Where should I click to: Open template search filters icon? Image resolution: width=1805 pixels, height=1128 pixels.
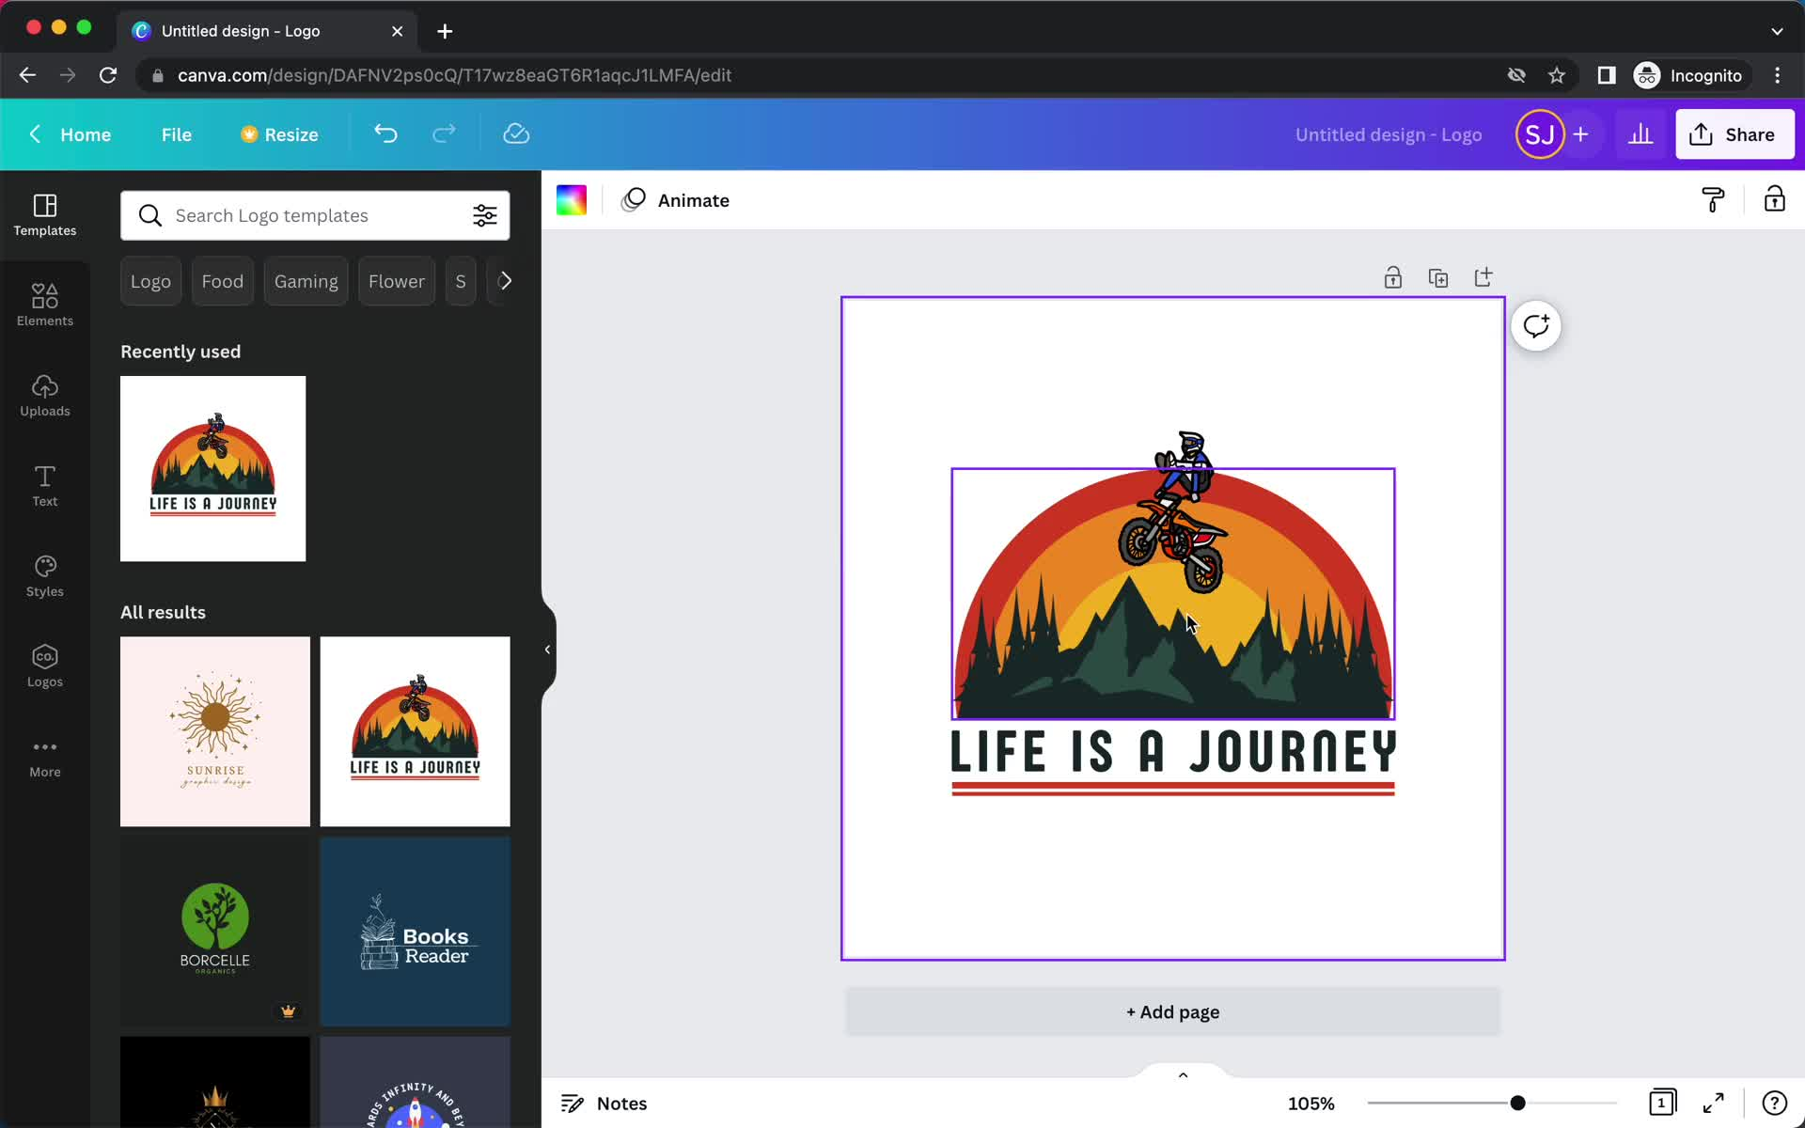(484, 215)
